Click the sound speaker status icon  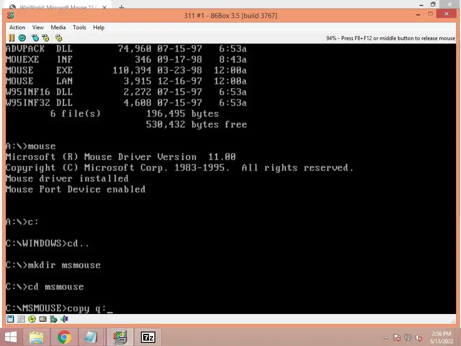coord(64,319)
